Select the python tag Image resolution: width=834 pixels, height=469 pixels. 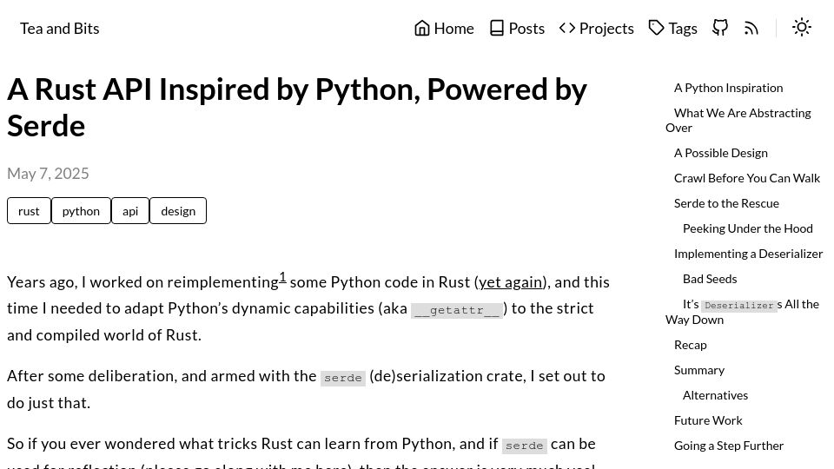81,211
